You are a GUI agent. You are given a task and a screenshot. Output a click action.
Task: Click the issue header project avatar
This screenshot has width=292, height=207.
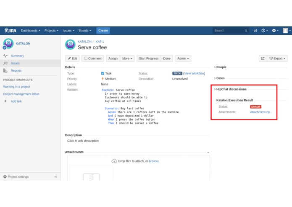70,44
